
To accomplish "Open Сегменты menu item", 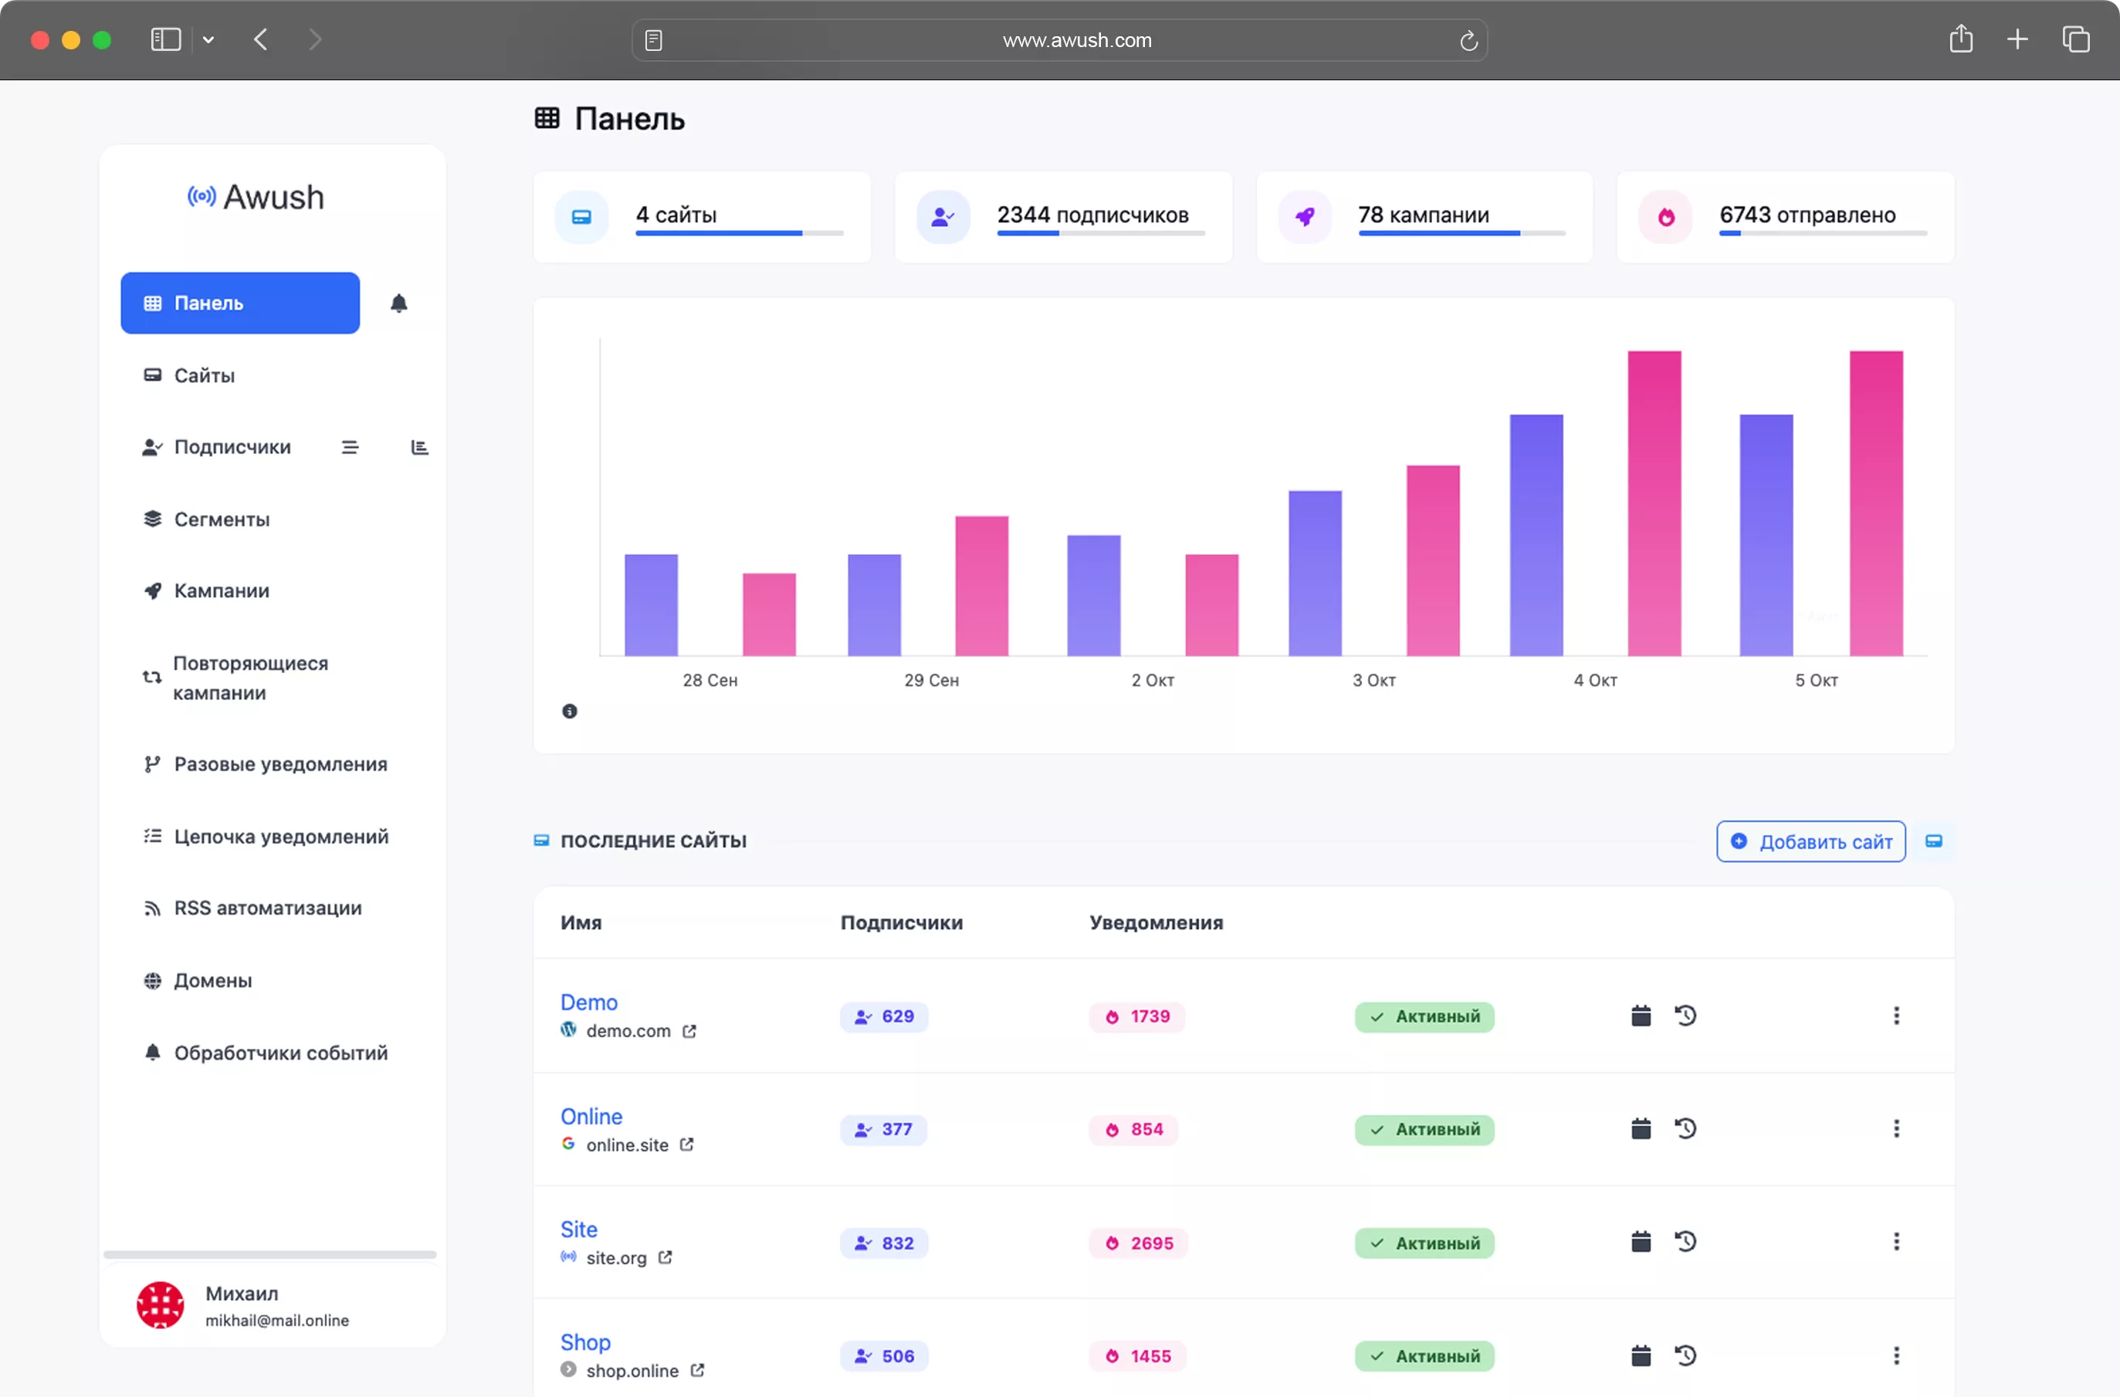I will click(x=221, y=519).
